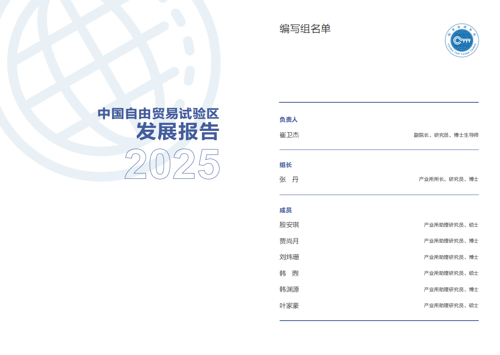Click the horizontal divider above 负责人
This screenshot has height=355, width=500.
[x=379, y=102]
